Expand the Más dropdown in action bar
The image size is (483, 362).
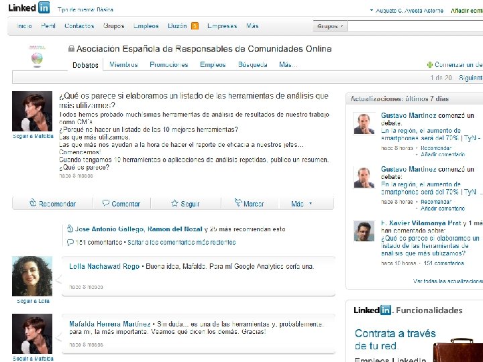[x=302, y=204]
